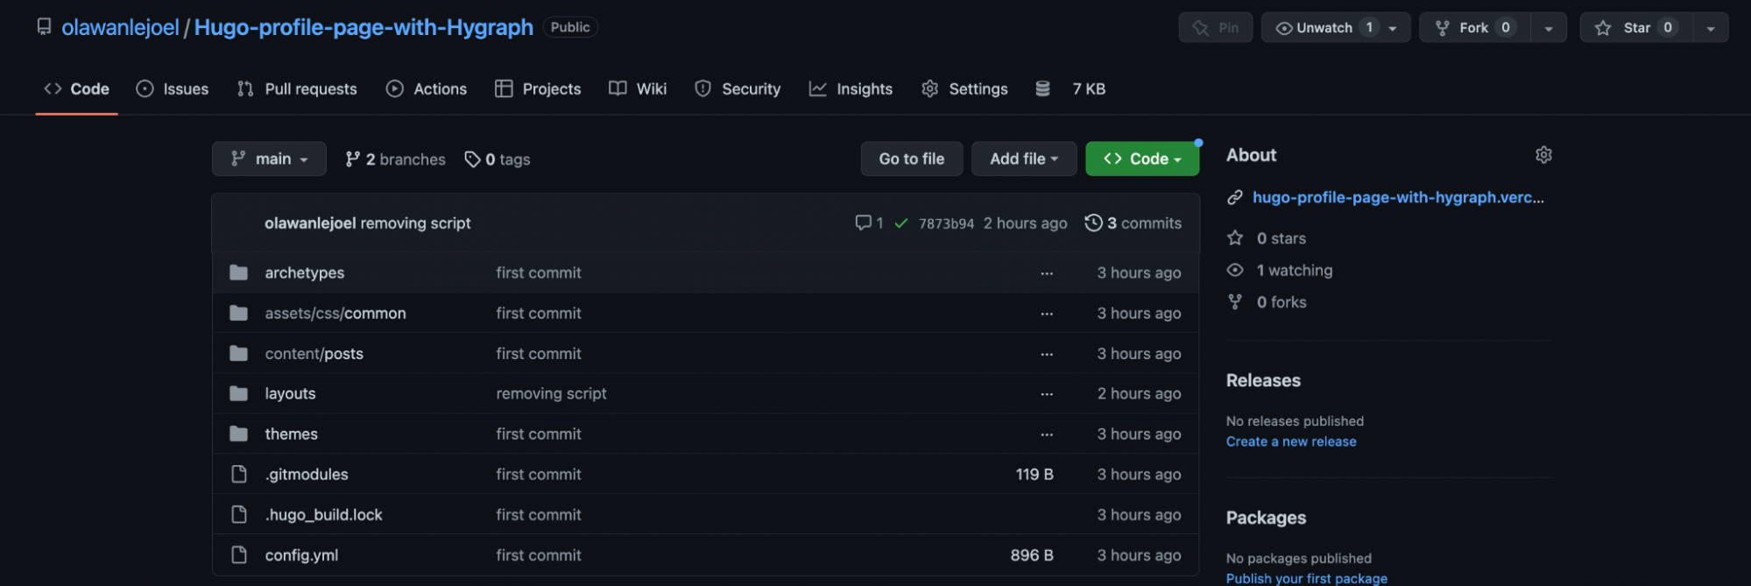Open the config.yml file
1751x586 pixels.
(301, 555)
